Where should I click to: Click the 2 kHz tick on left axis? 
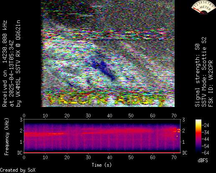[x=21, y=131]
